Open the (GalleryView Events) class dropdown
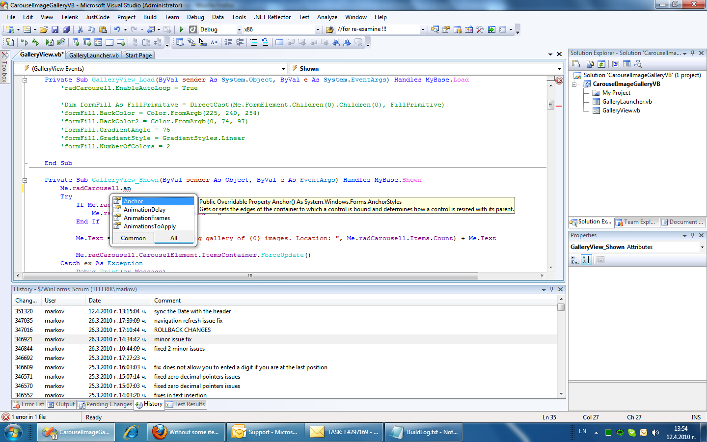The height and width of the screenshot is (442, 707). click(x=284, y=69)
